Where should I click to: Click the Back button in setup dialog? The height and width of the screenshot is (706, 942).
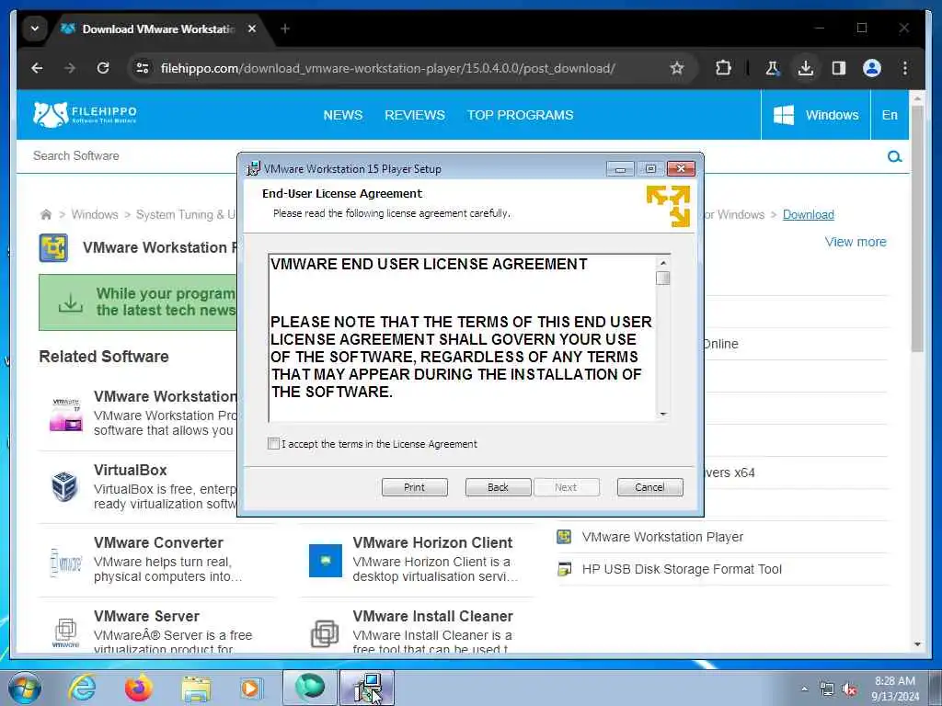(x=498, y=487)
